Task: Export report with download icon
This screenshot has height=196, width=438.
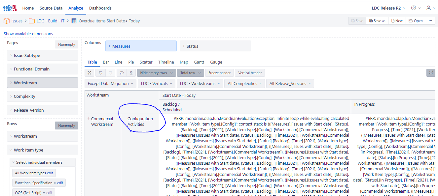Action: [x=131, y=73]
